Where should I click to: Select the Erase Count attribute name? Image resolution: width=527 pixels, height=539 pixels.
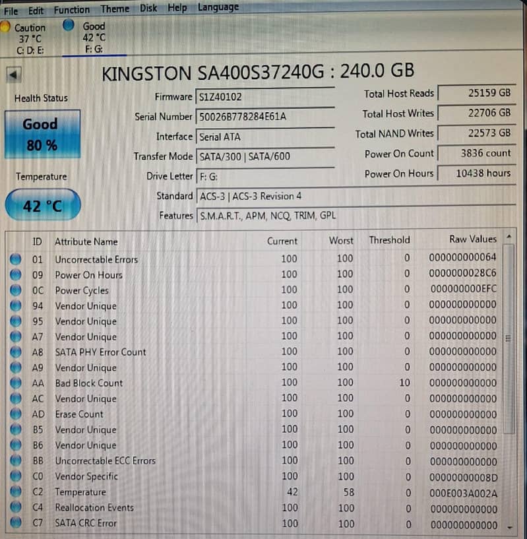79,414
